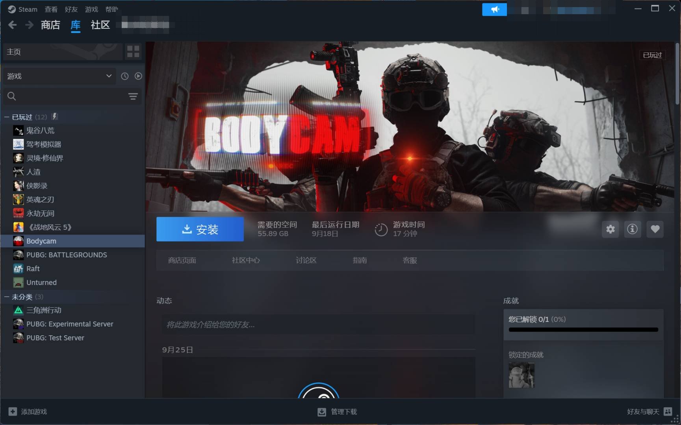
Task: Click the announcements megaphone icon
Action: coord(494,9)
